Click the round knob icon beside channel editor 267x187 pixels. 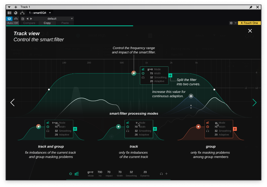16,13
